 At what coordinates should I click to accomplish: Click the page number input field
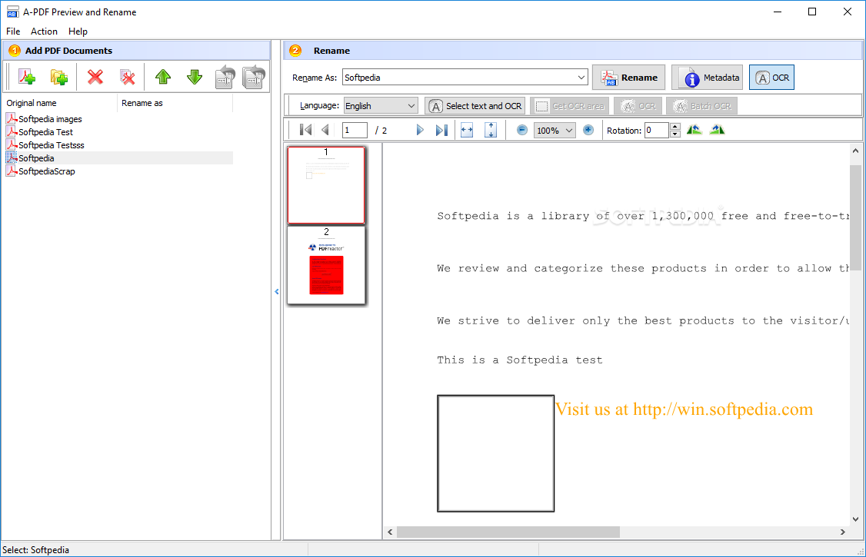pos(355,130)
